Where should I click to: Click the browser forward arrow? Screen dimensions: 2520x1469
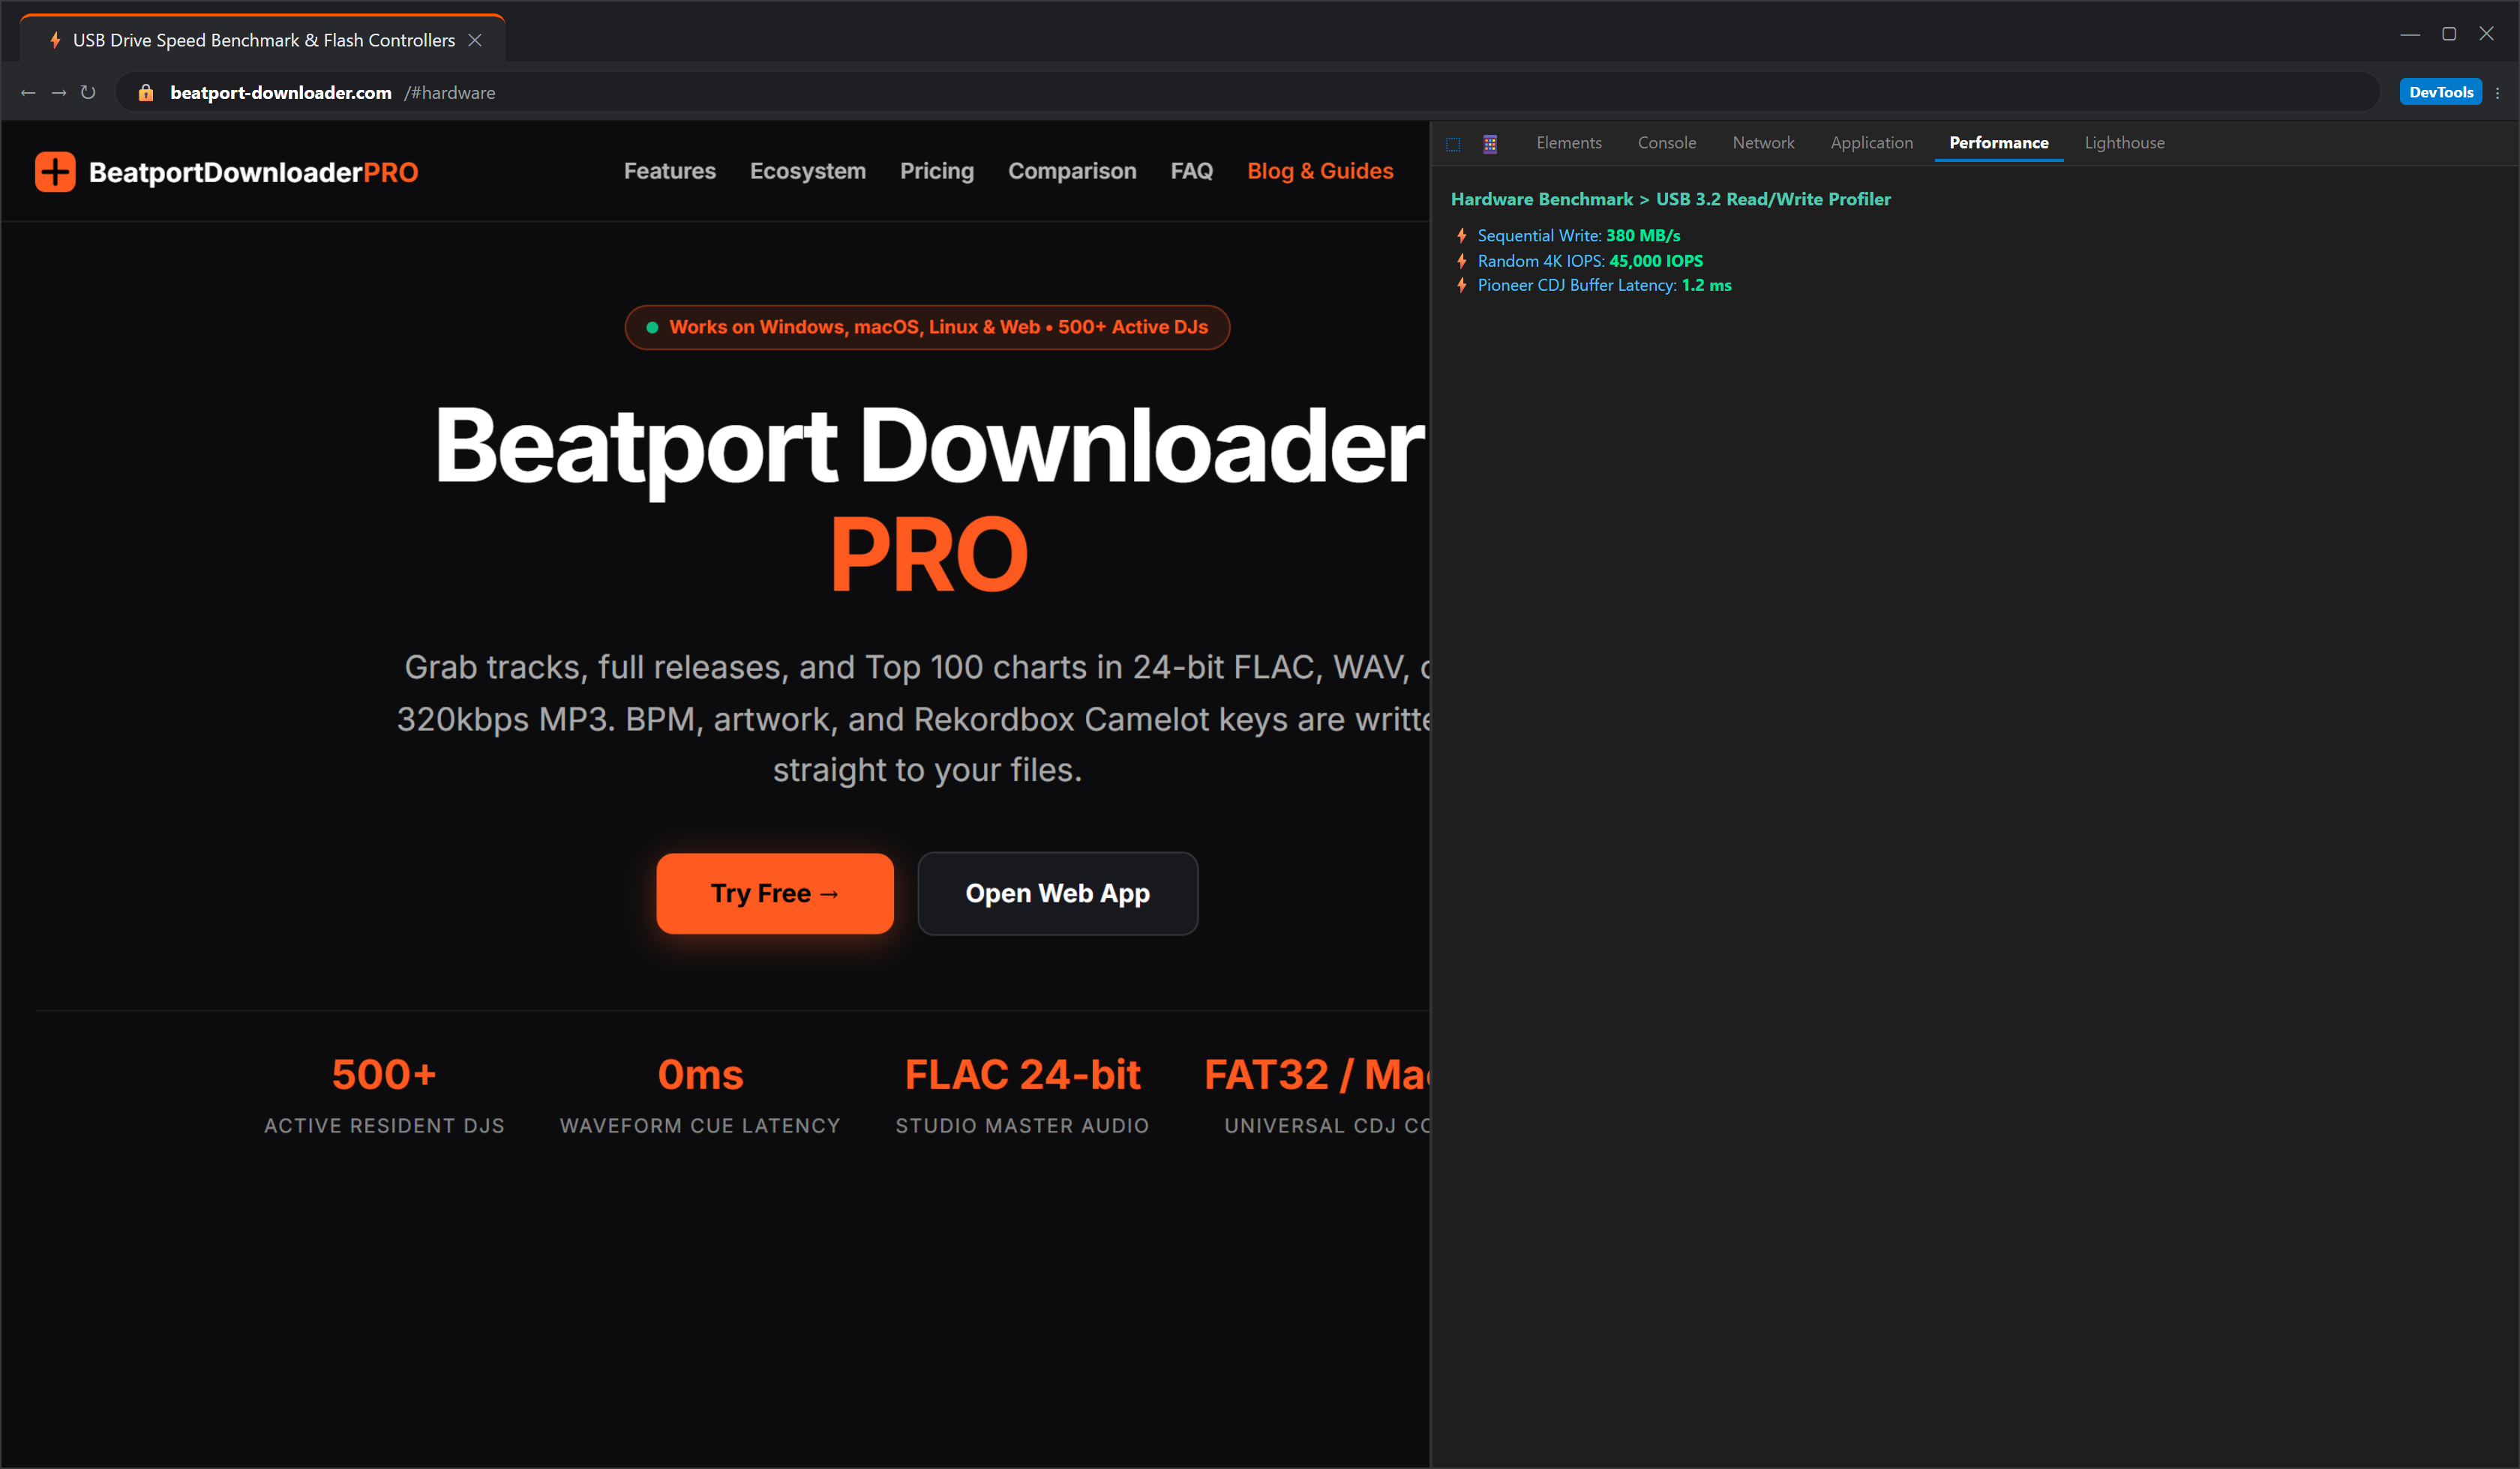pos(59,92)
